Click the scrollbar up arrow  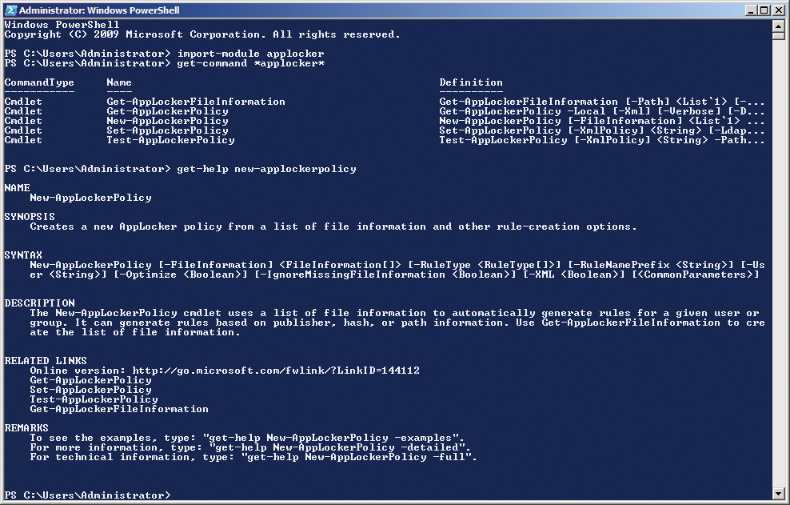[x=776, y=25]
